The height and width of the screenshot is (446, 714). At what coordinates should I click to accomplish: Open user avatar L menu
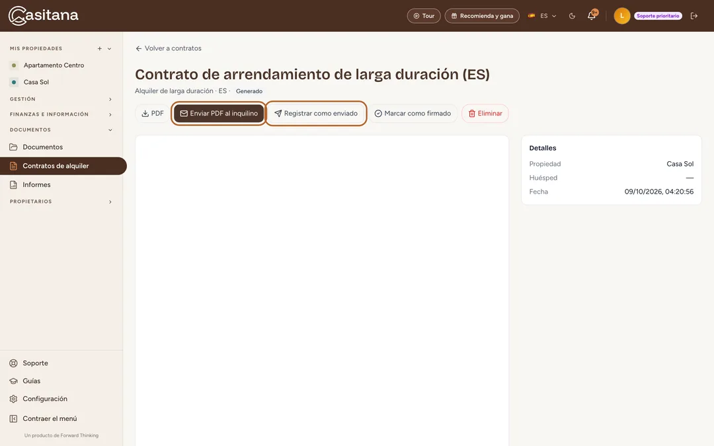tap(621, 16)
